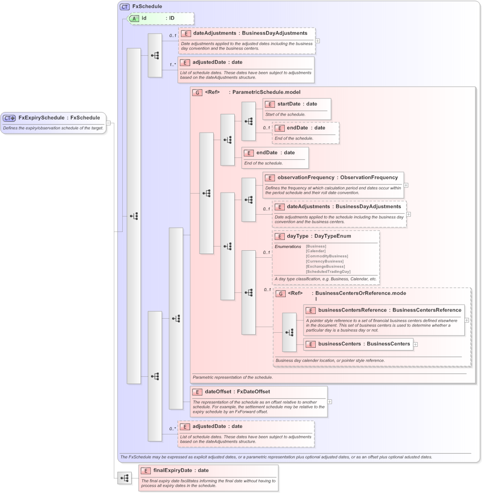Select E icon of businessCentersReference element
The height and width of the screenshot is (493, 482).
(x=311, y=311)
